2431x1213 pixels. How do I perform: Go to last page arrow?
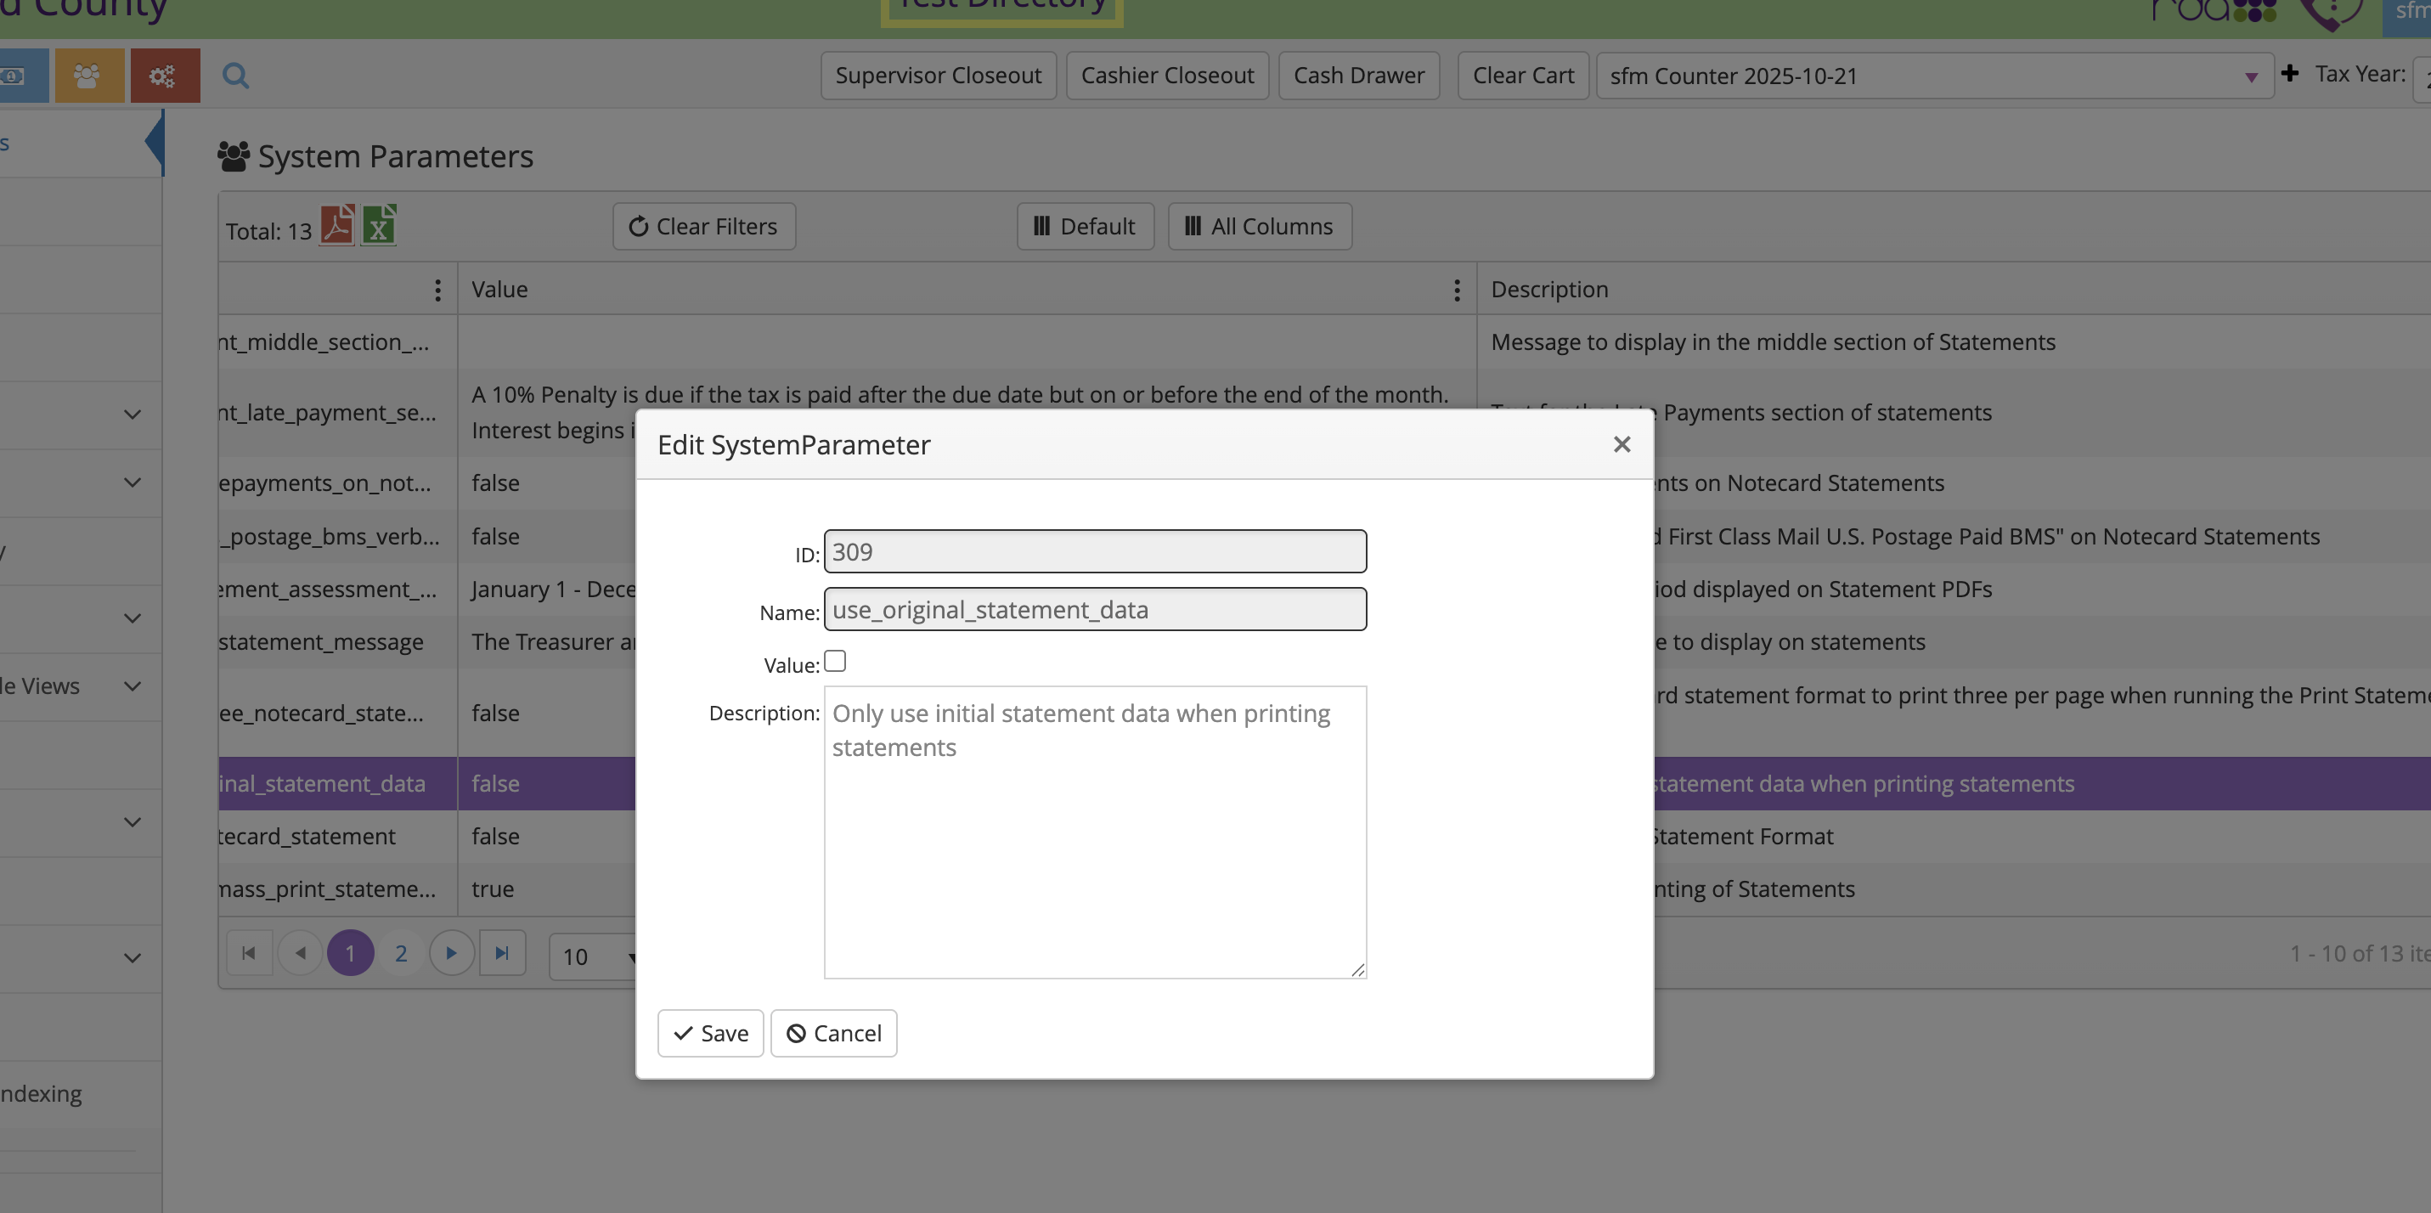[502, 953]
